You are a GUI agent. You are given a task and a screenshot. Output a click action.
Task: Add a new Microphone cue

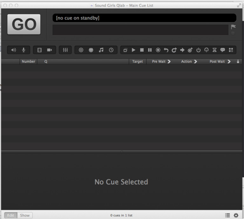[24, 50]
